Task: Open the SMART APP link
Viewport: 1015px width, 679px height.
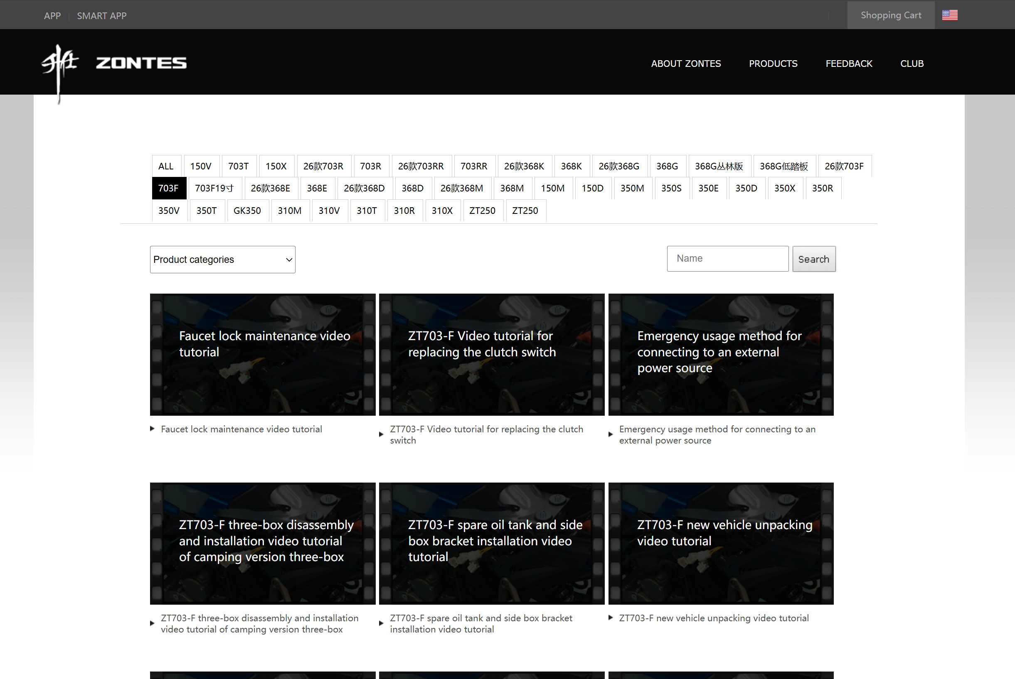Action: pos(102,16)
